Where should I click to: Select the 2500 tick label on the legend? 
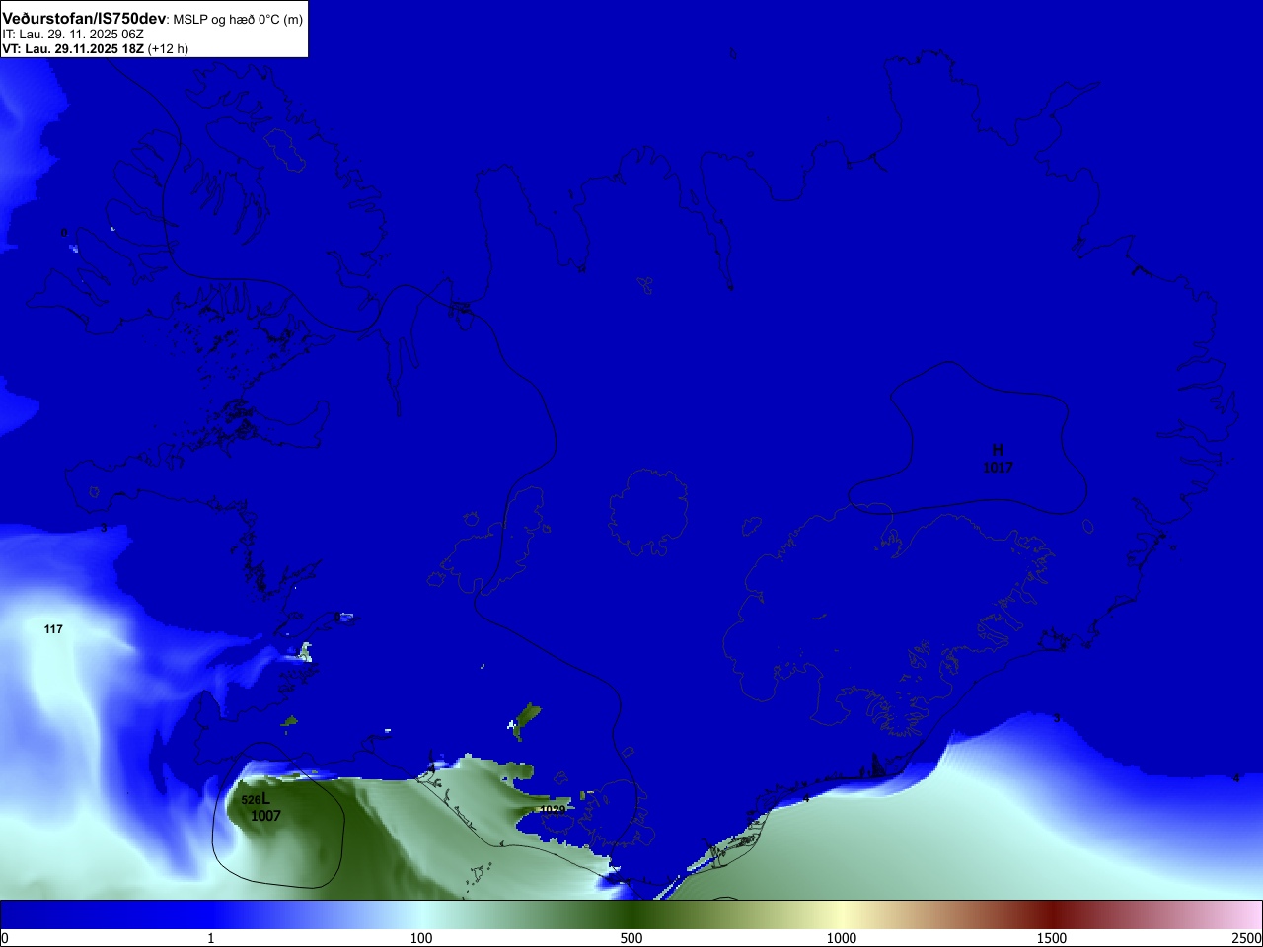click(1247, 938)
